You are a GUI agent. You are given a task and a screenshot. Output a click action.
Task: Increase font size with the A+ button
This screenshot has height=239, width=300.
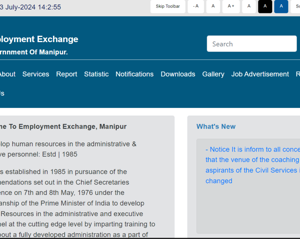231,6
